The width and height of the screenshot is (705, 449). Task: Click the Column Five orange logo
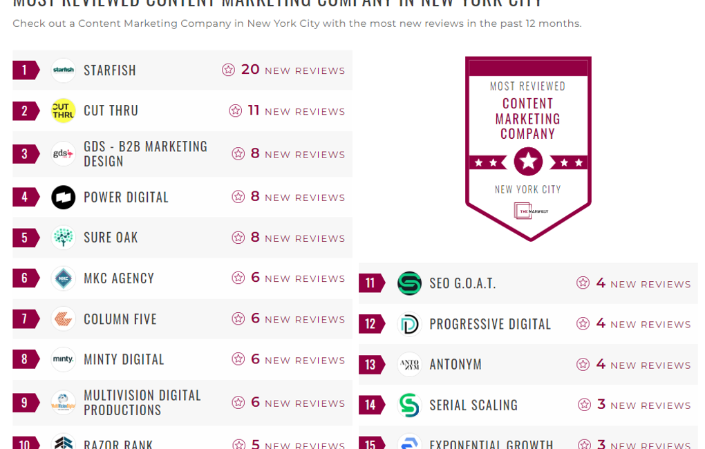coord(64,319)
